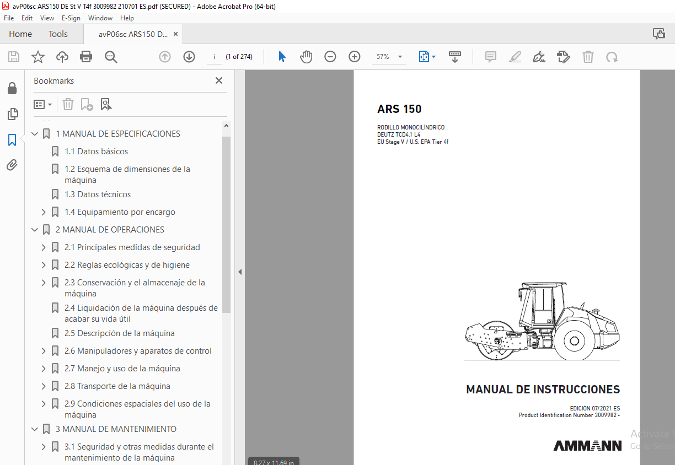
Task: Switch to the Home tab
Action: tap(20, 34)
